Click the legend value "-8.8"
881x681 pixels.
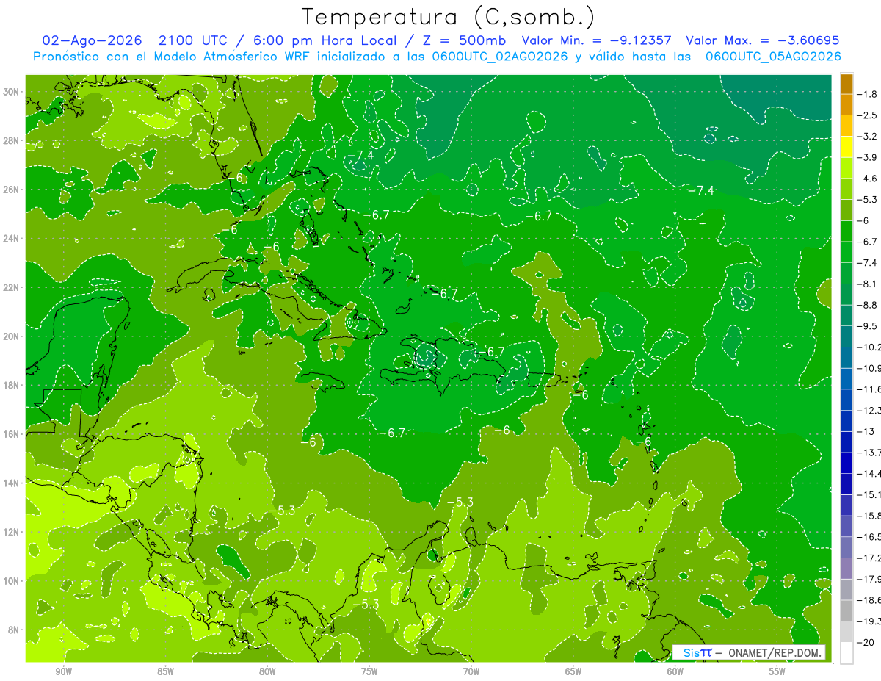coord(867,305)
